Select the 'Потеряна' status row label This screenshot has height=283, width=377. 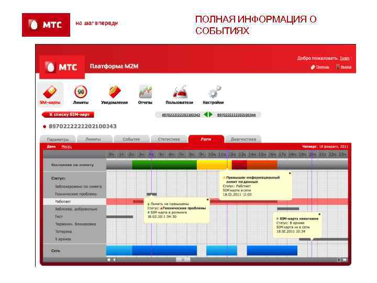coord(63,232)
